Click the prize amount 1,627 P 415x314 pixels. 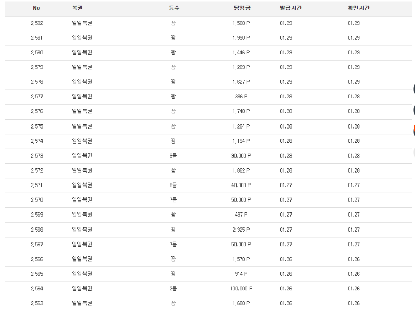241,82
